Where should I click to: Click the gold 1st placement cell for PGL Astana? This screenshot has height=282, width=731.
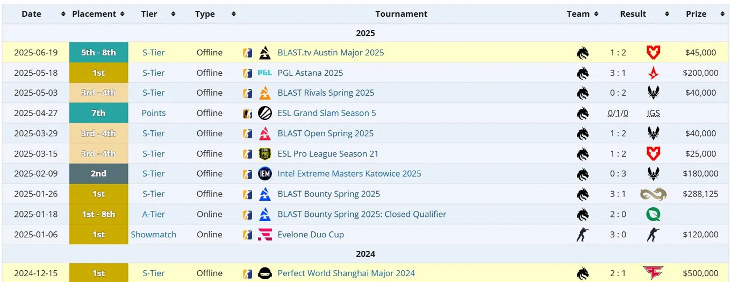click(x=99, y=73)
